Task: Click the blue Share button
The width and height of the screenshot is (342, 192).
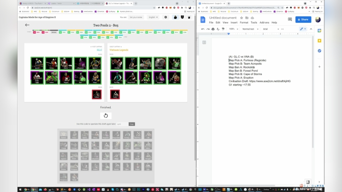Action: (x=303, y=19)
